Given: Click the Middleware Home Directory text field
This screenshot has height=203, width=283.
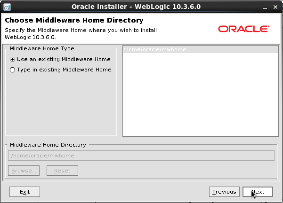Looking at the screenshot, I should coord(141,156).
